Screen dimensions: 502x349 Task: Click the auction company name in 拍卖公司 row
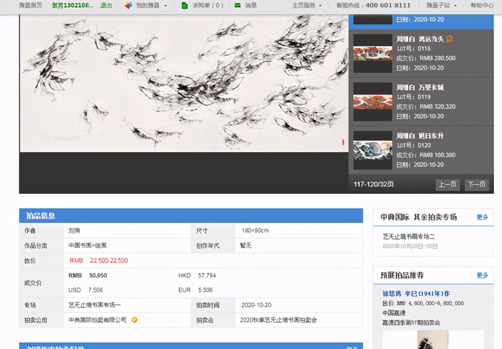97,320
